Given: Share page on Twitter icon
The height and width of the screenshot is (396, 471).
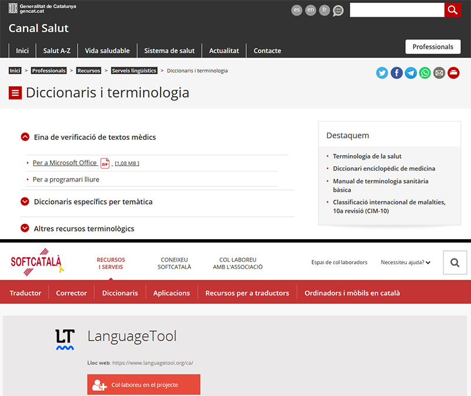Looking at the screenshot, I should tap(383, 73).
